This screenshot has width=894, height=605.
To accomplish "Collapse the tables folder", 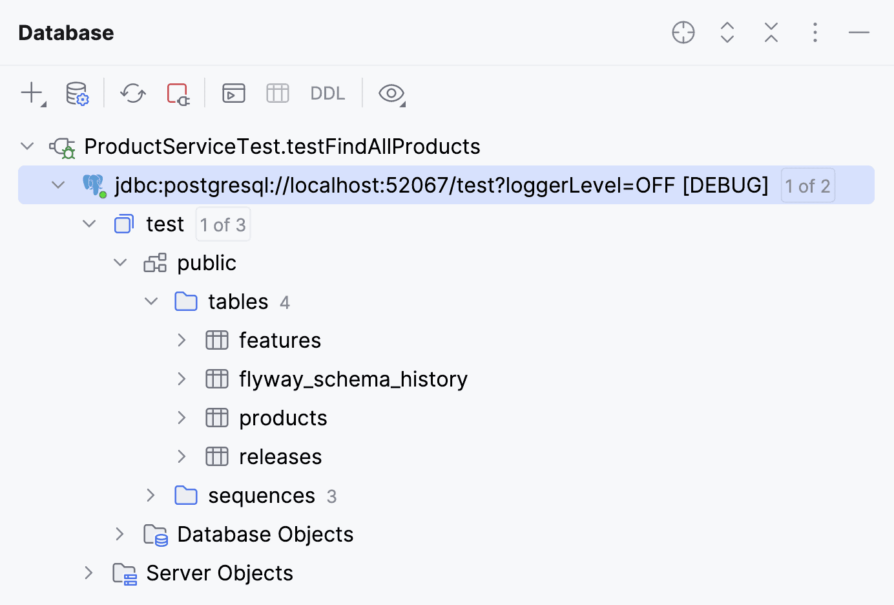I will tap(151, 301).
